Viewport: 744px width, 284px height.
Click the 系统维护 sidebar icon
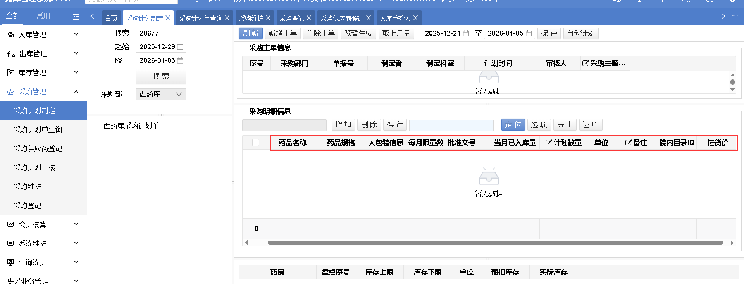(x=11, y=243)
